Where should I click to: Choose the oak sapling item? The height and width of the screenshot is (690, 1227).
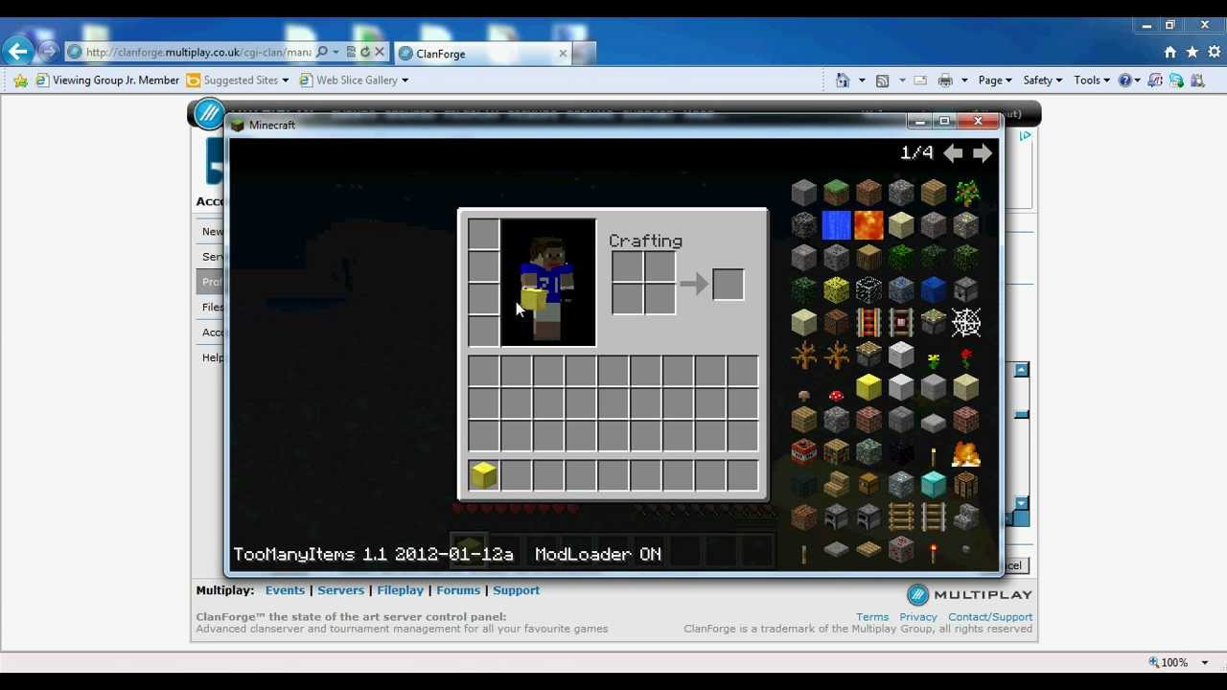[x=966, y=193]
